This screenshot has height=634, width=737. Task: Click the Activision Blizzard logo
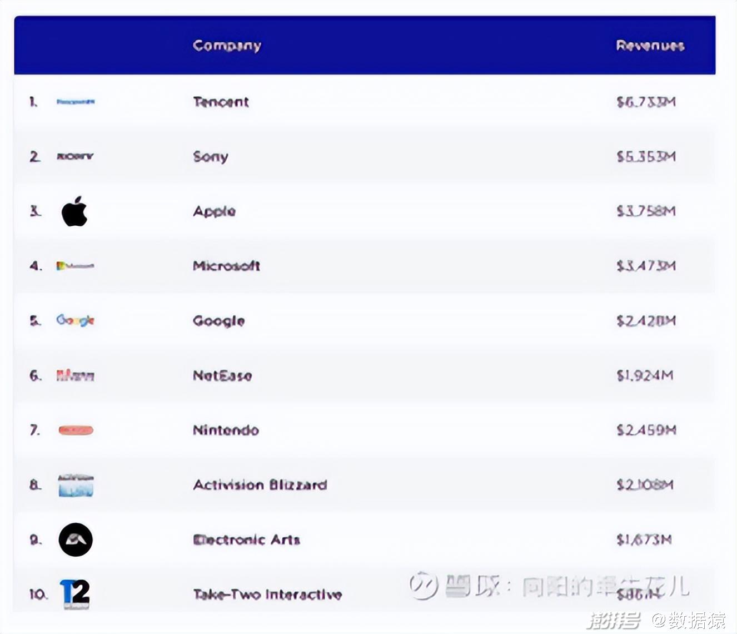coord(76,485)
